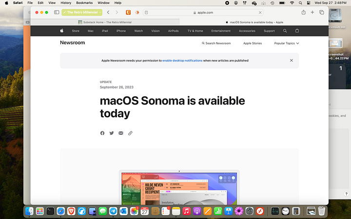Open Apple Stories link
The height and width of the screenshot is (219, 351).
(253, 43)
